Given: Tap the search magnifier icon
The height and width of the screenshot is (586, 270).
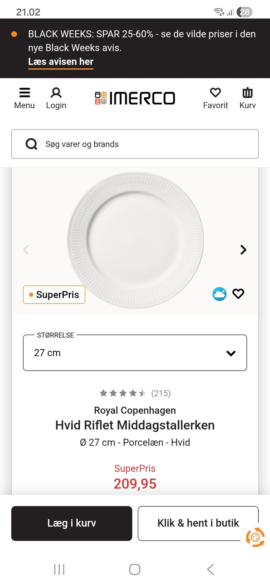Looking at the screenshot, I should (x=31, y=144).
